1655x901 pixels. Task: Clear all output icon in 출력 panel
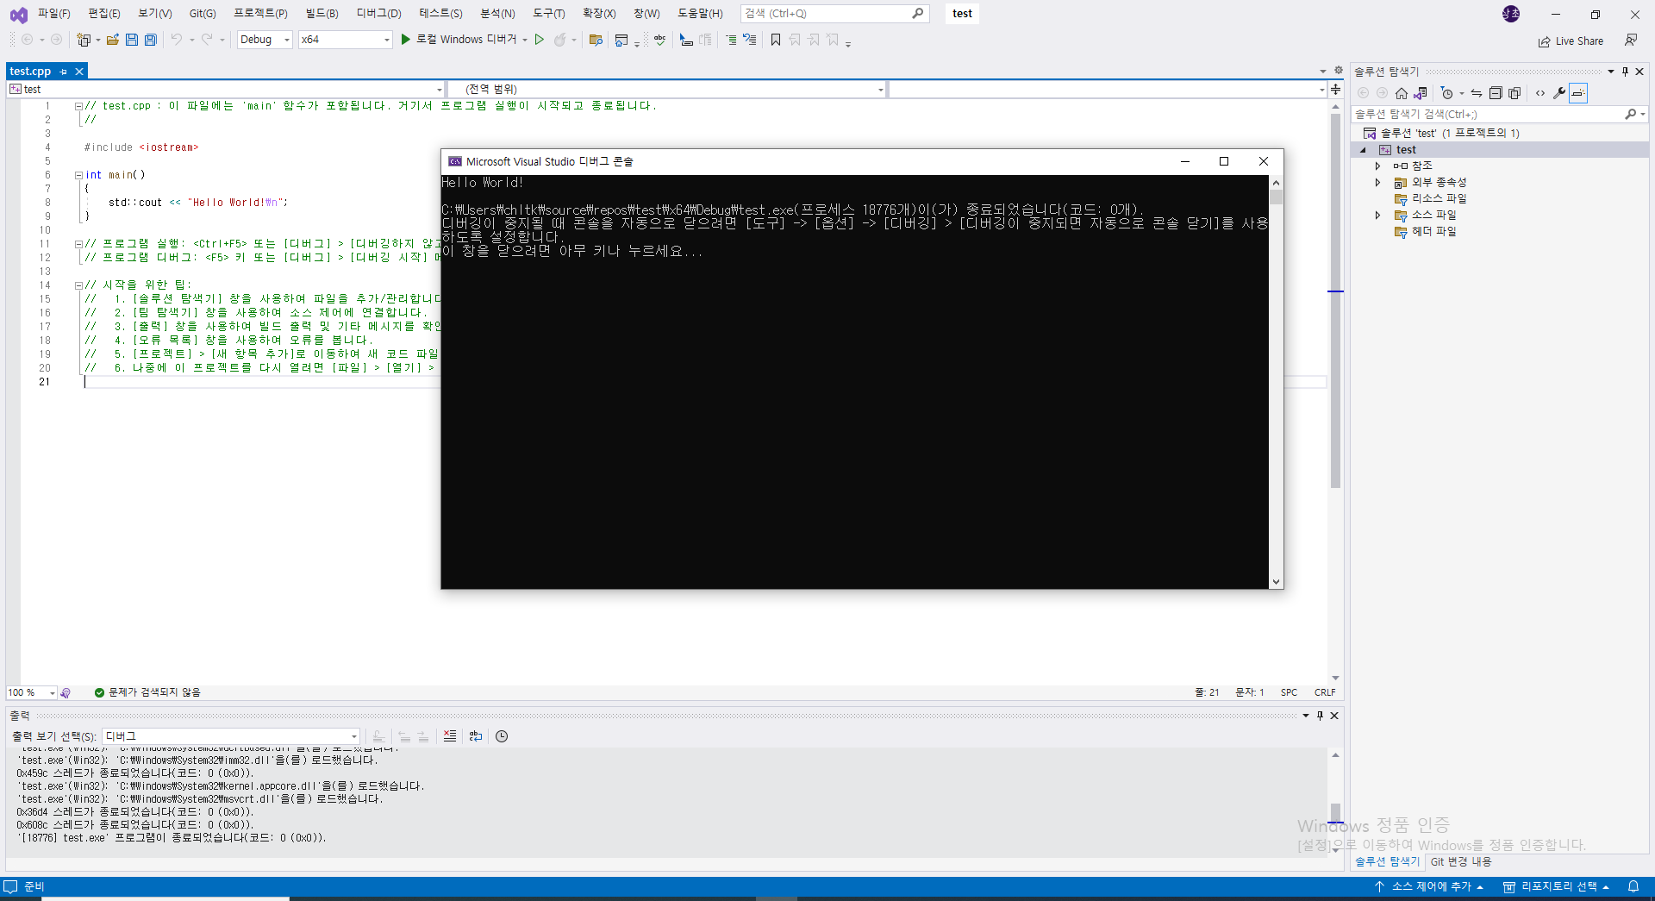pos(450,736)
